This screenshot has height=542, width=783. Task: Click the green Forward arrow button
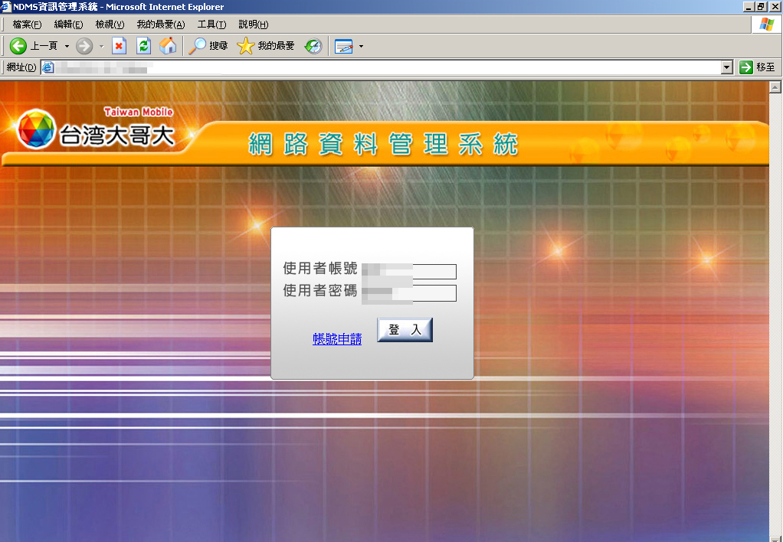[x=84, y=46]
